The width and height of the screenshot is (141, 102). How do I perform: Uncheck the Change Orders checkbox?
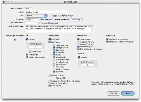tap(54, 48)
